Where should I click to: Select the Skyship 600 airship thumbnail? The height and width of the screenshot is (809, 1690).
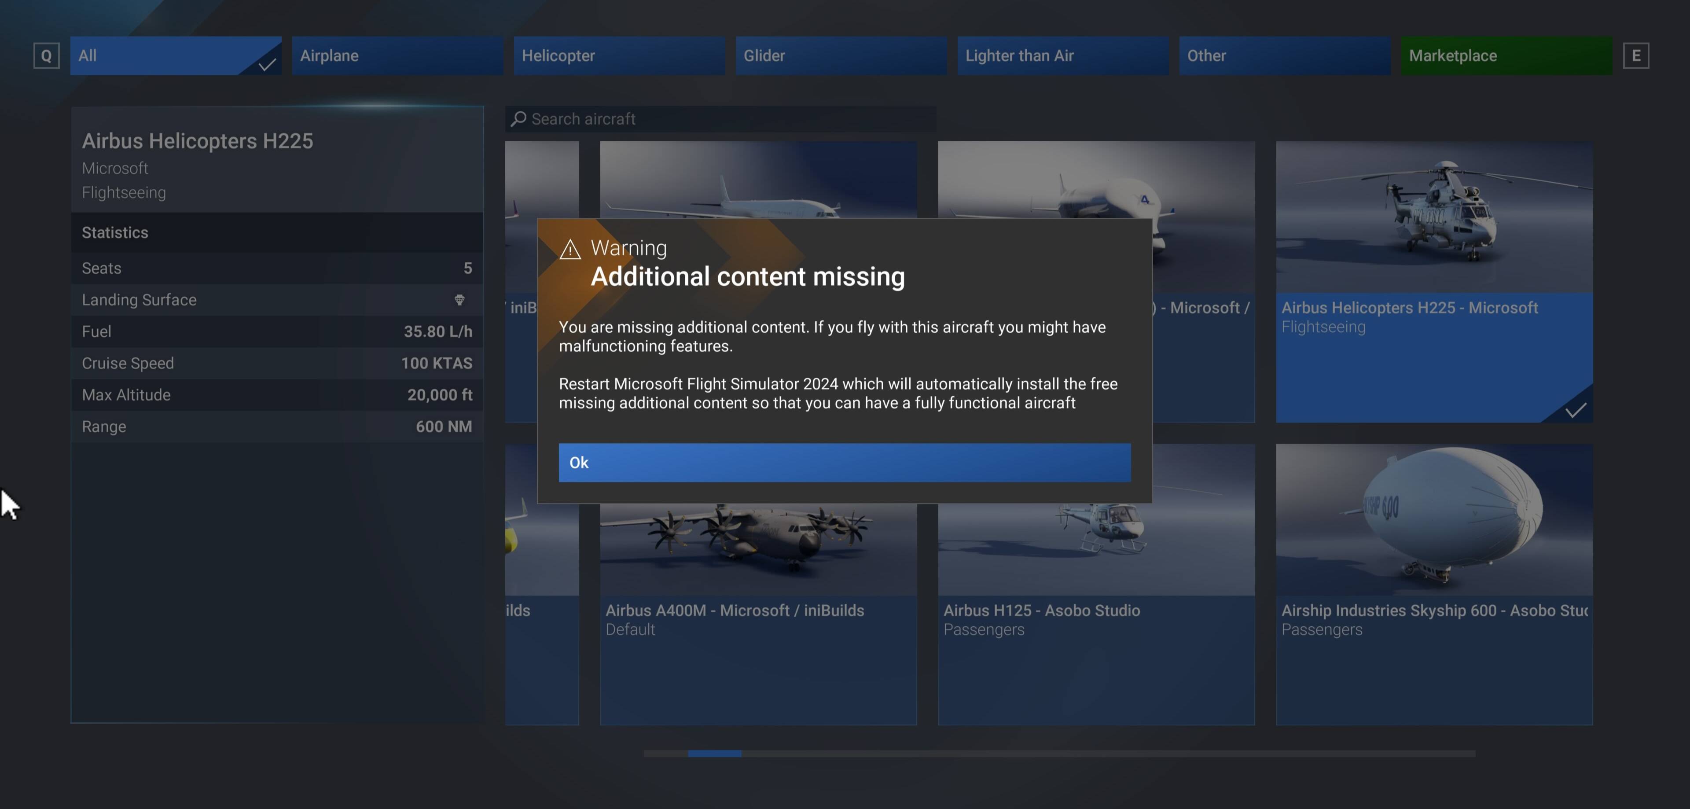point(1434,520)
